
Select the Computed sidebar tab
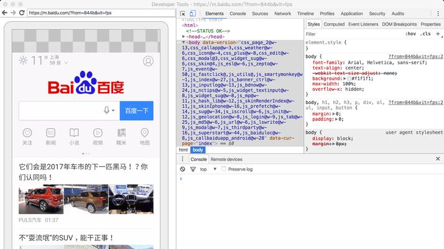click(334, 24)
